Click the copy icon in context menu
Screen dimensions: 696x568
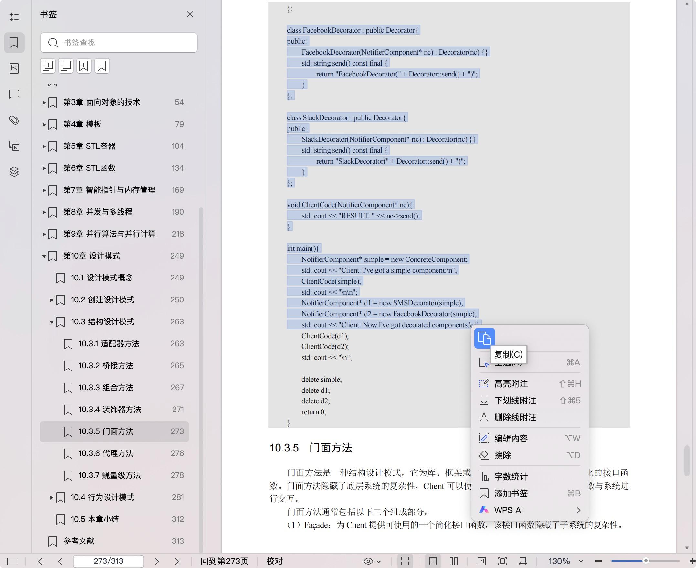484,338
